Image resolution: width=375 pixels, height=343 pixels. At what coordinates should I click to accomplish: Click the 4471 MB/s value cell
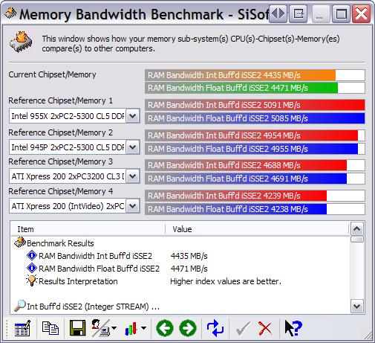(189, 269)
